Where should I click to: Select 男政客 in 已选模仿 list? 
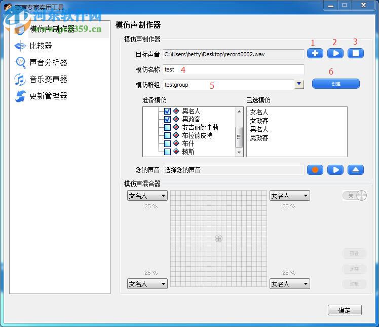point(259,138)
